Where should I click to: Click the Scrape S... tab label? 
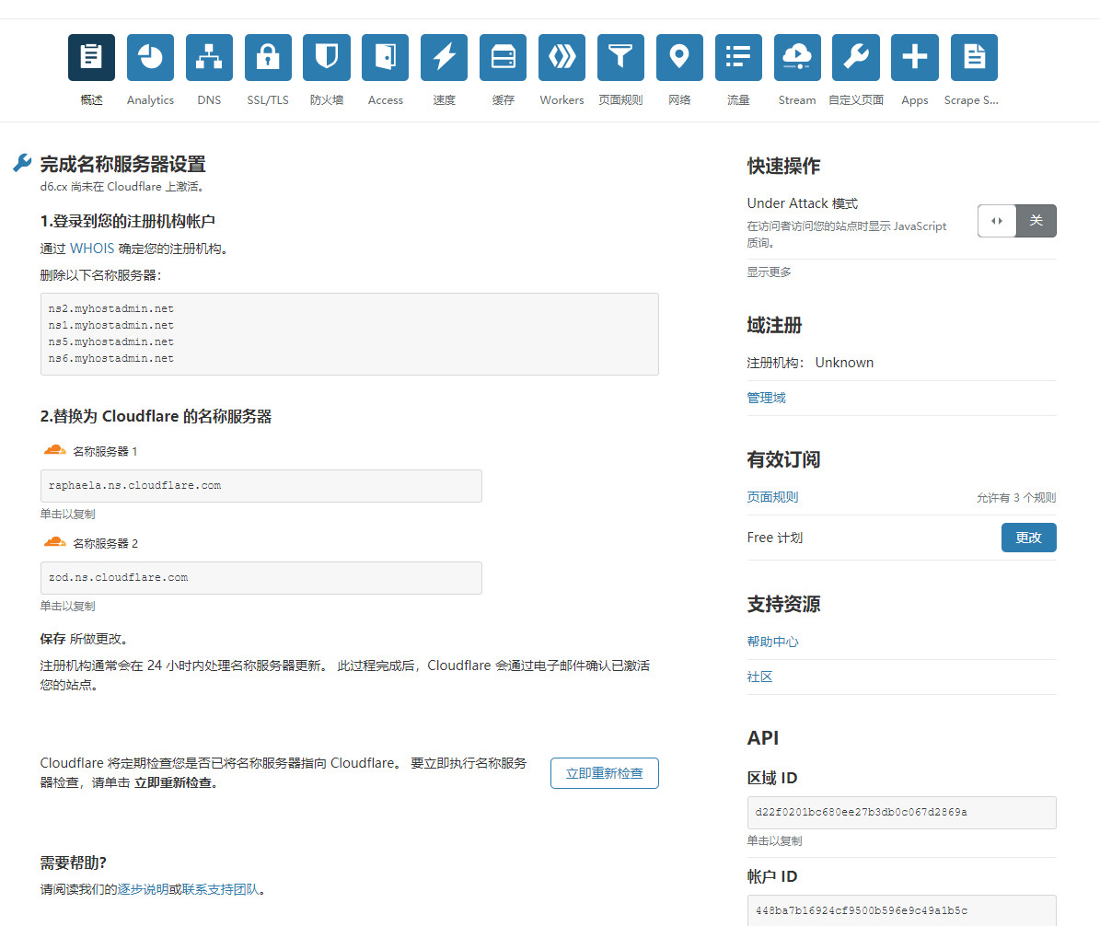click(x=972, y=100)
